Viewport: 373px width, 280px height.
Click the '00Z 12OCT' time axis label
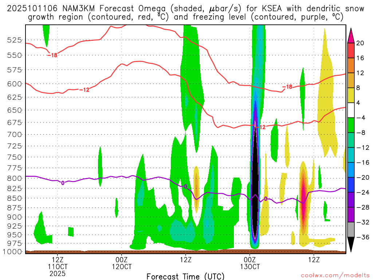[122, 263]
